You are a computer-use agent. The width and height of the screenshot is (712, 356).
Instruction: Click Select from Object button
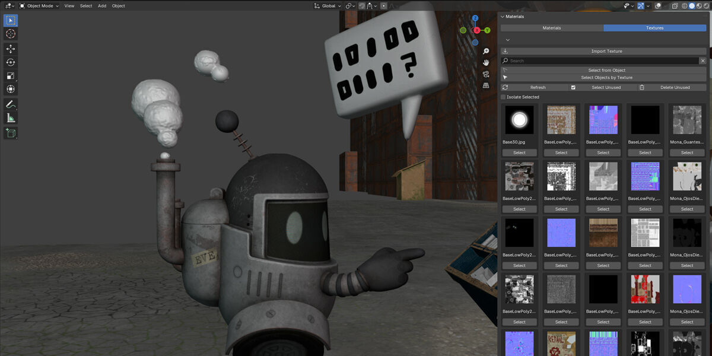(603, 70)
